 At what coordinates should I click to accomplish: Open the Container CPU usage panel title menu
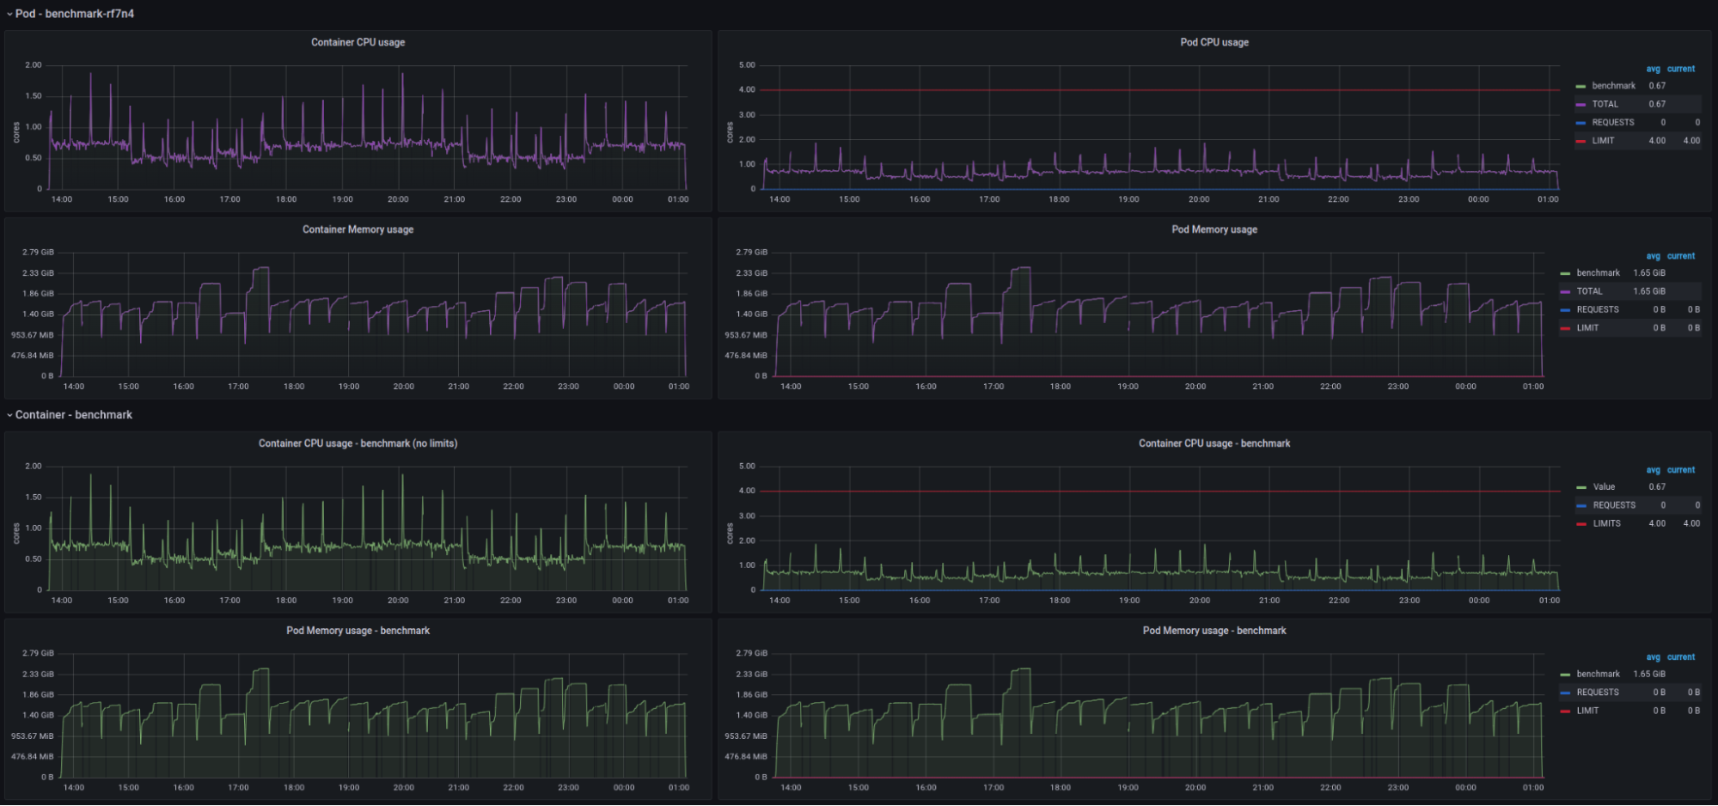click(x=358, y=42)
